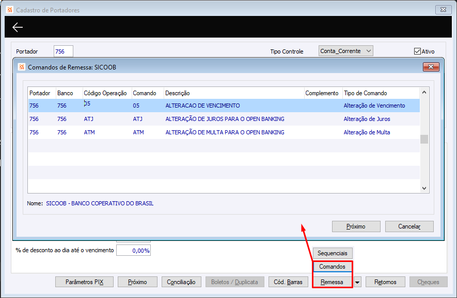The image size is (457, 298).
Task: Close the Cadastro de Portadores window
Action: [x=443, y=10]
